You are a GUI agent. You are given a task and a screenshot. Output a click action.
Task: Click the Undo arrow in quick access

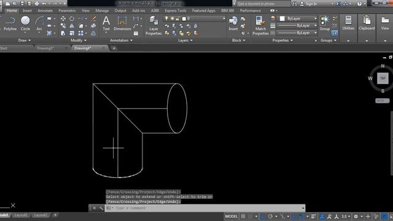44,4
